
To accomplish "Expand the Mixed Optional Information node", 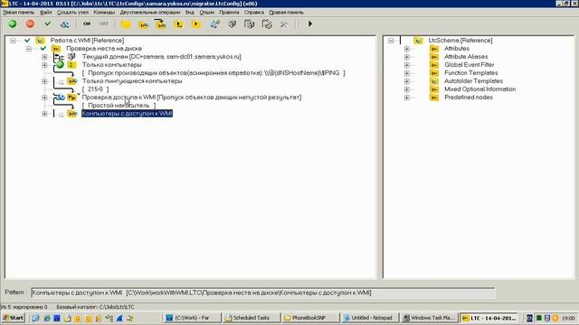I will point(407,89).
